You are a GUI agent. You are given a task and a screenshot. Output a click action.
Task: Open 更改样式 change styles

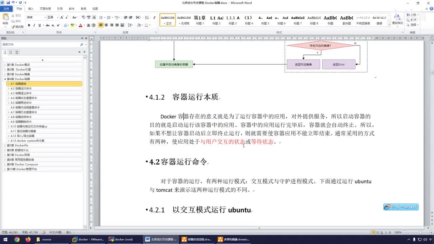pyautogui.click(x=398, y=20)
